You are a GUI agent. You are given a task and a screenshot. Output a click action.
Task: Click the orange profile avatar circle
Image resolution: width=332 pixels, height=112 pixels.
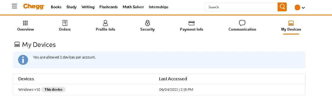pyautogui.click(x=297, y=7)
